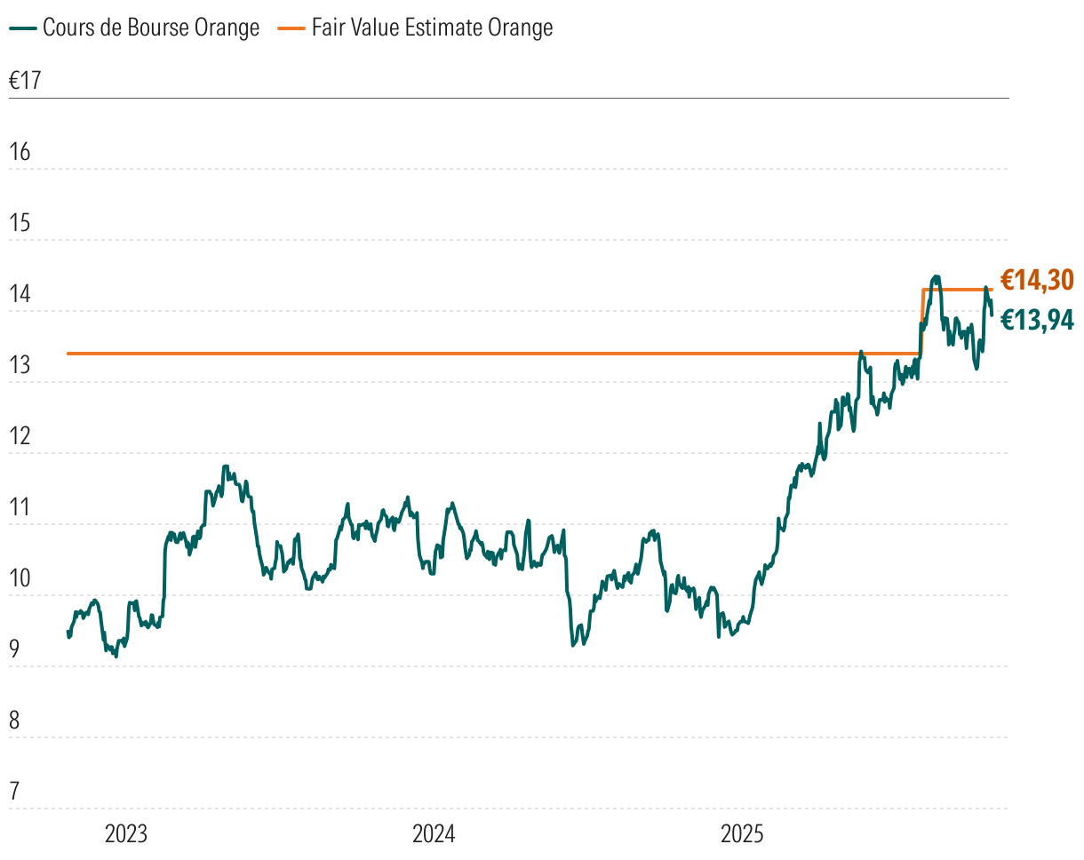1084x860 pixels.
Task: Click the orange legend line marker
Action: 291,28
